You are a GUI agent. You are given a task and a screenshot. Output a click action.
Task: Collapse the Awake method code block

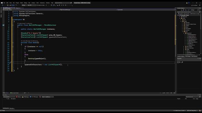point(13,43)
